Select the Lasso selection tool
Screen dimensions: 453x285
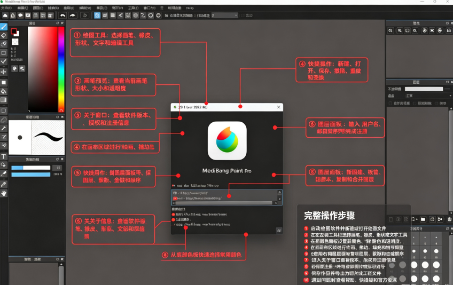pyautogui.click(x=3, y=120)
